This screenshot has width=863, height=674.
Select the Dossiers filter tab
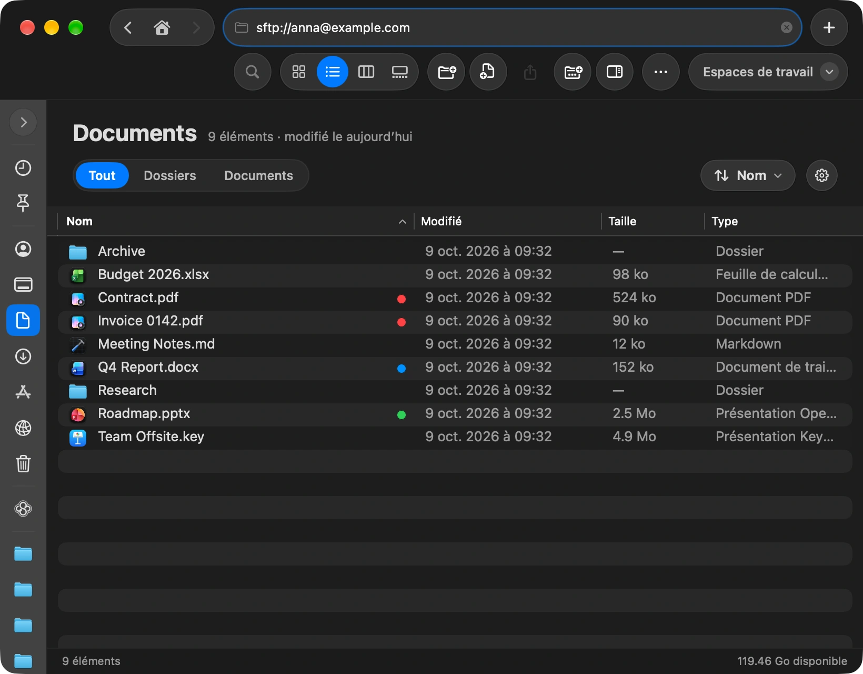(x=170, y=175)
